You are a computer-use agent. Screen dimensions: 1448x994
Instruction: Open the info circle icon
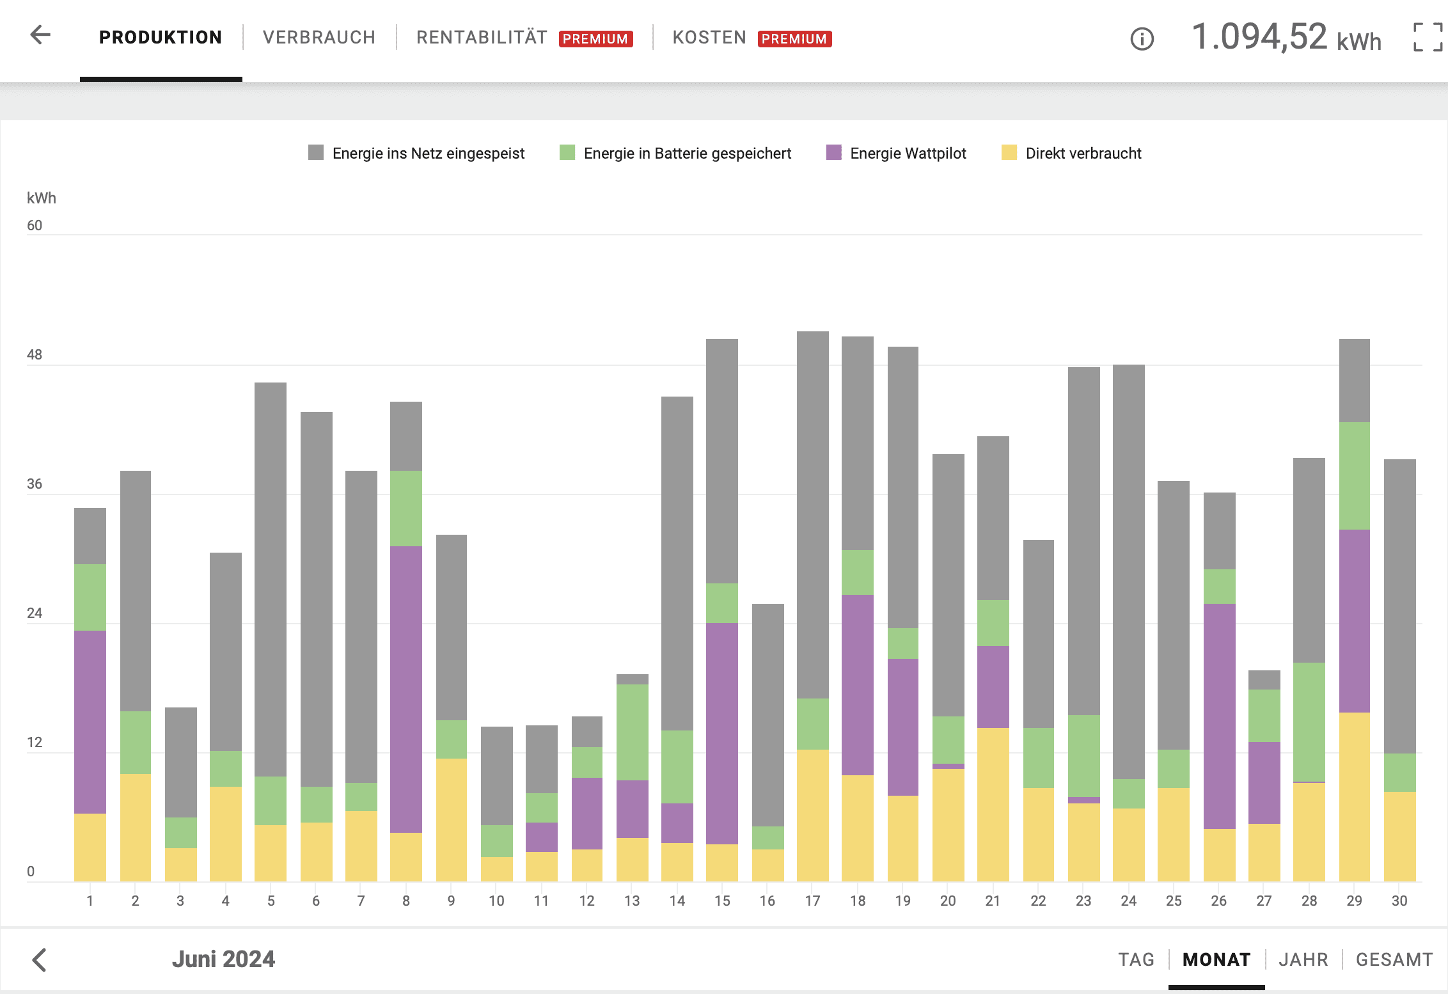[x=1142, y=39]
